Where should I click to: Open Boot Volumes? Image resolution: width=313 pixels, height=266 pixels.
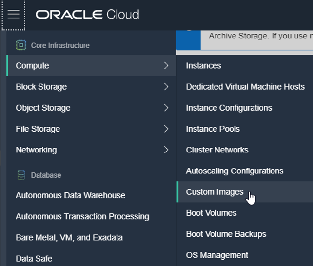tap(211, 213)
